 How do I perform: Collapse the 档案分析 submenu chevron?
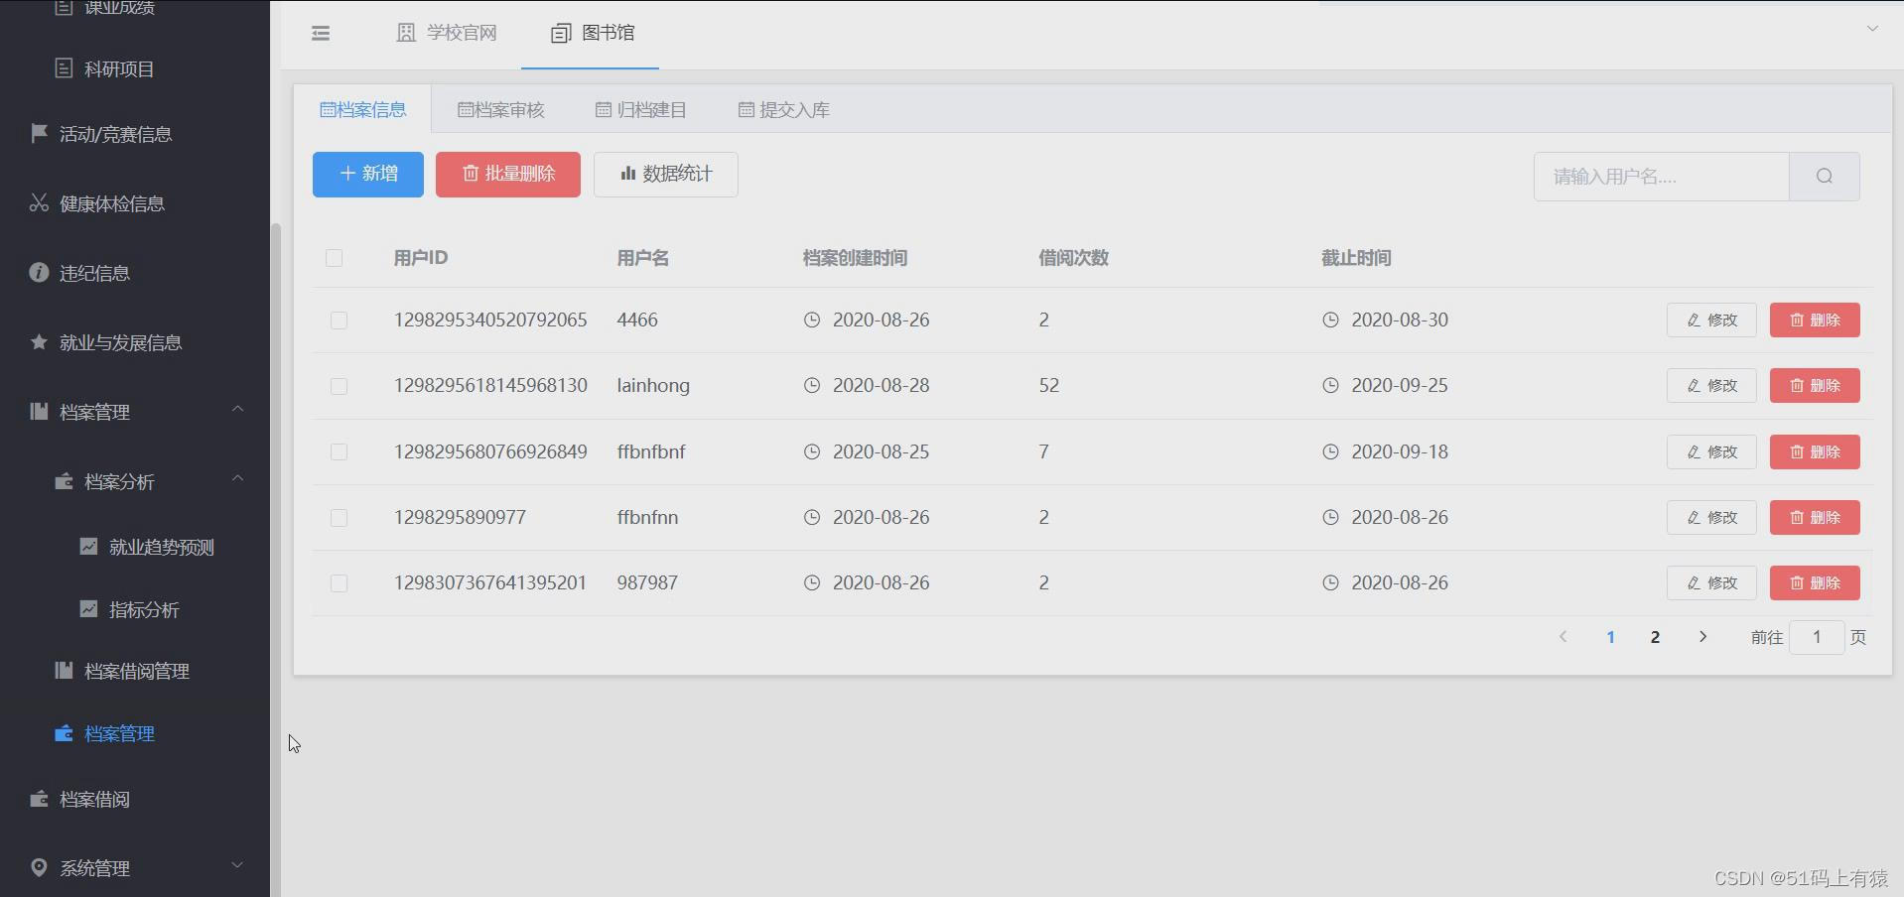click(x=237, y=478)
